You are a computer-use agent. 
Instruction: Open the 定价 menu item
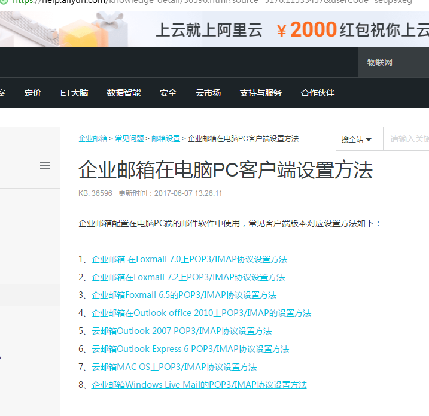coord(32,93)
